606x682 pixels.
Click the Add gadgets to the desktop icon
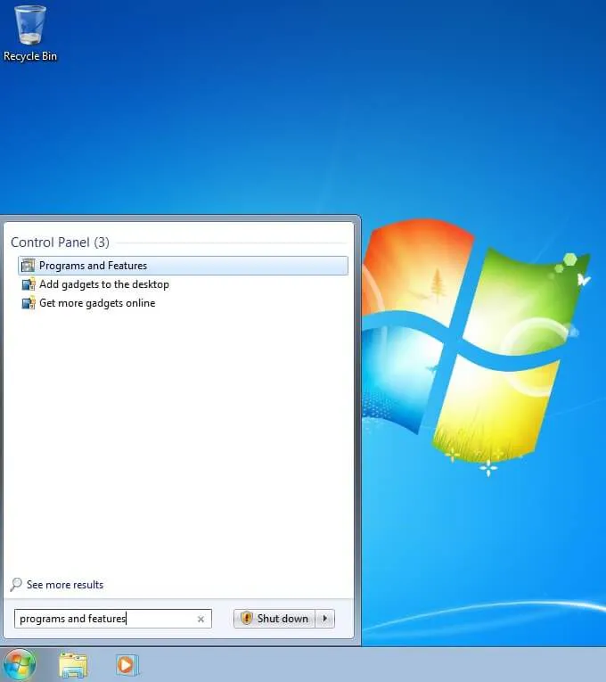coord(29,284)
